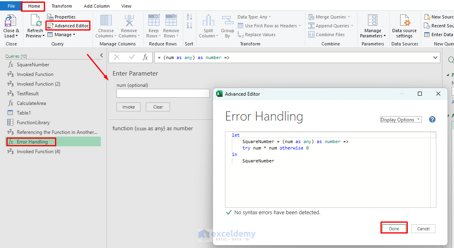The width and height of the screenshot is (454, 248).
Task: Switch to the Transform tab
Action: (62, 6)
